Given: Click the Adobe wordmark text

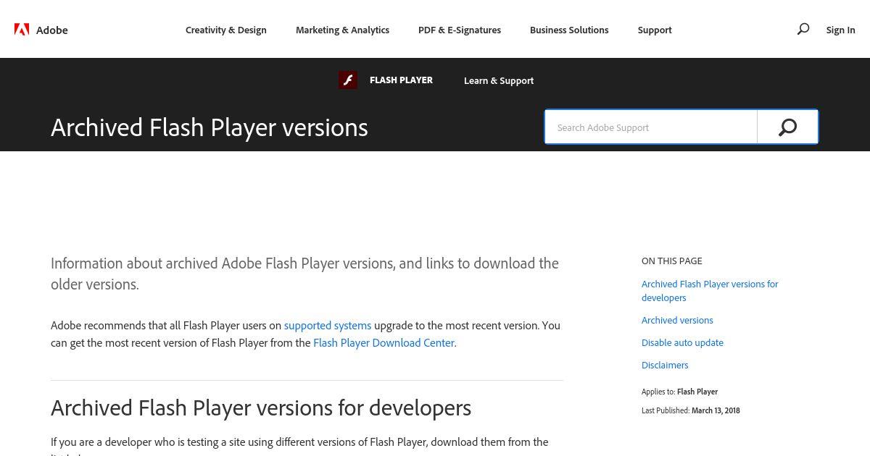Looking at the screenshot, I should [52, 30].
